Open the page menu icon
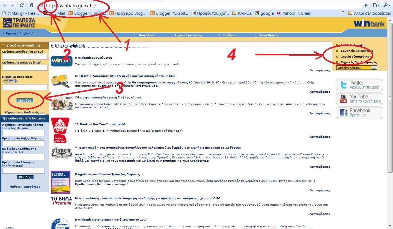 (376, 5)
